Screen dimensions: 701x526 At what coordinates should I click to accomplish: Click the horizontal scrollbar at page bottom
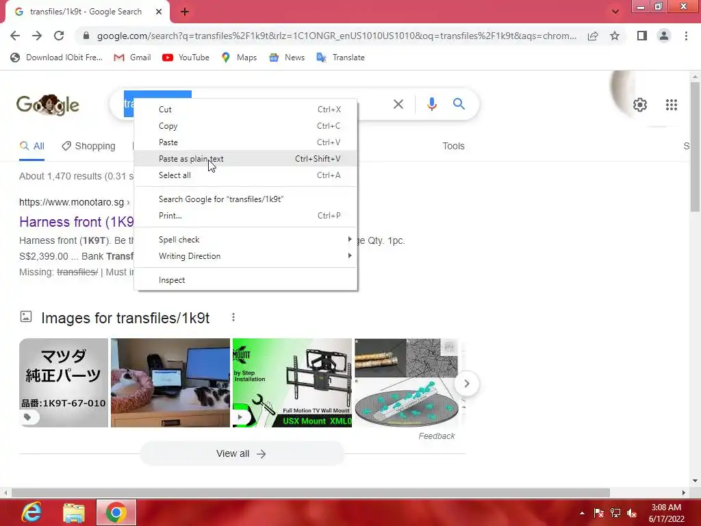pyautogui.click(x=311, y=492)
